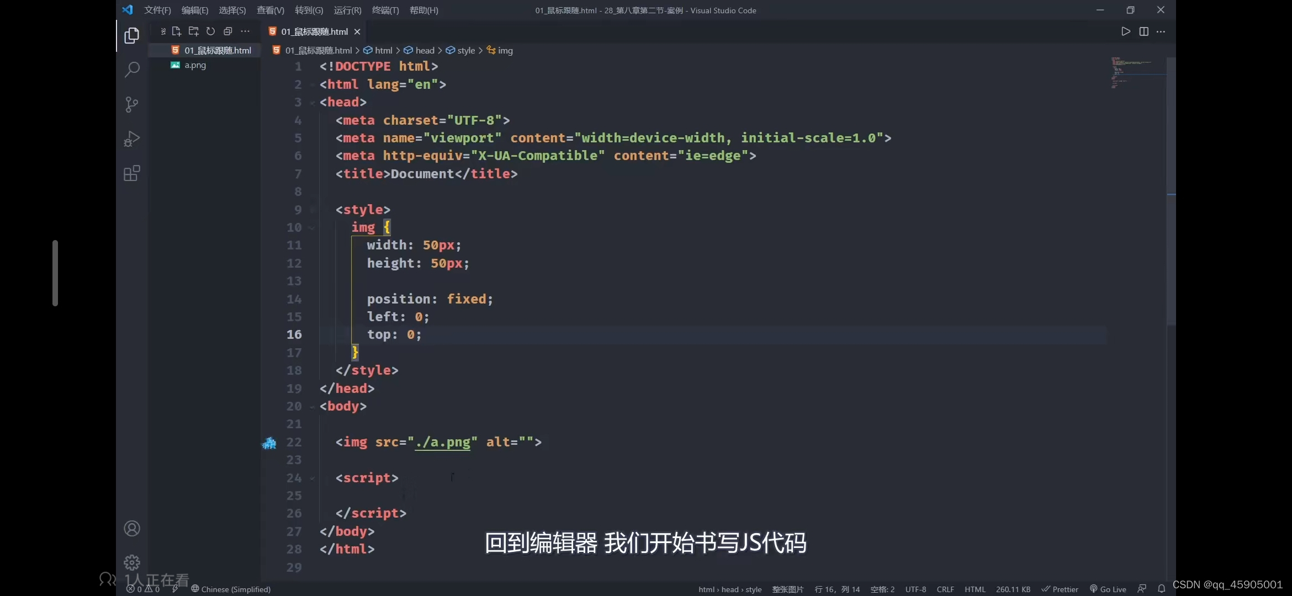Click the New Folder icon in Explorer
The image size is (1292, 596).
[x=193, y=31]
